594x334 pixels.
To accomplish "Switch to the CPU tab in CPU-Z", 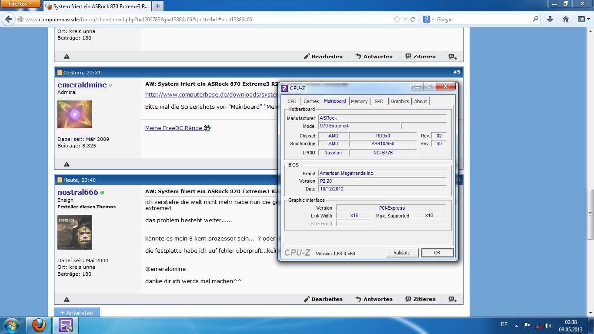I will point(292,101).
